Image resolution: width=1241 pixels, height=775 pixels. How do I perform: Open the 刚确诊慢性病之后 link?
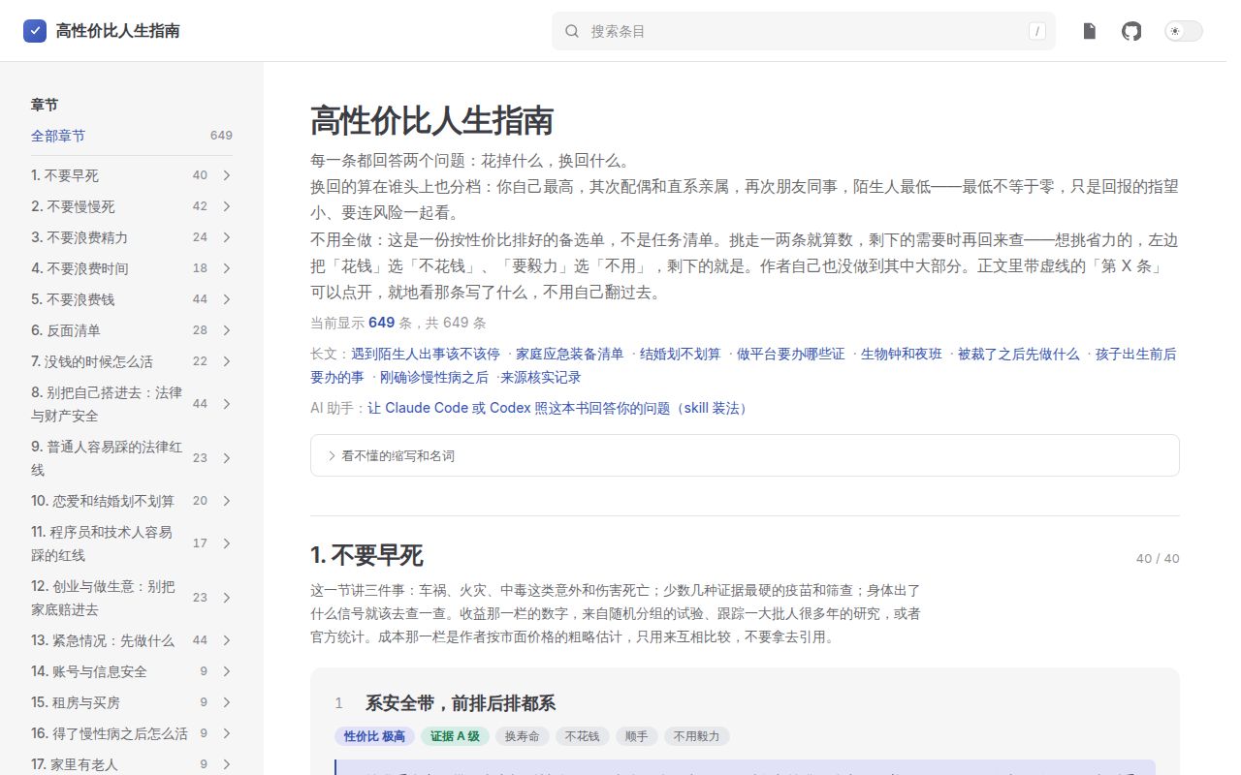tap(434, 377)
